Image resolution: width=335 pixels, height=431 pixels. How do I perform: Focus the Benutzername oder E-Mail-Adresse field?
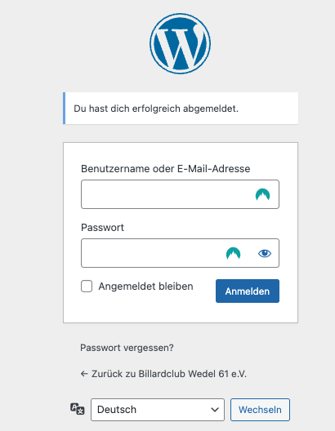pyautogui.click(x=180, y=194)
